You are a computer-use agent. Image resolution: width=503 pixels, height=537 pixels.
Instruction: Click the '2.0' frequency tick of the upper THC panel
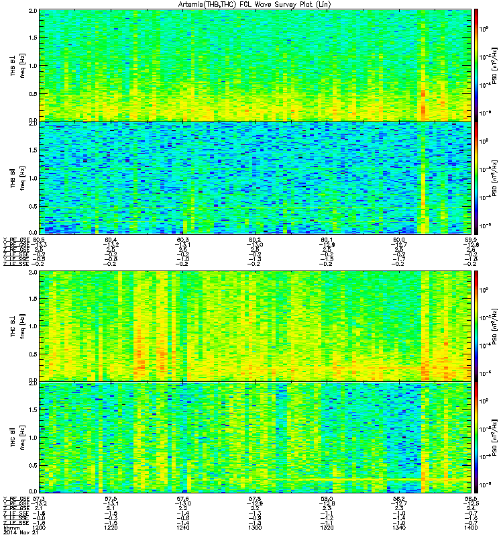[33, 273]
